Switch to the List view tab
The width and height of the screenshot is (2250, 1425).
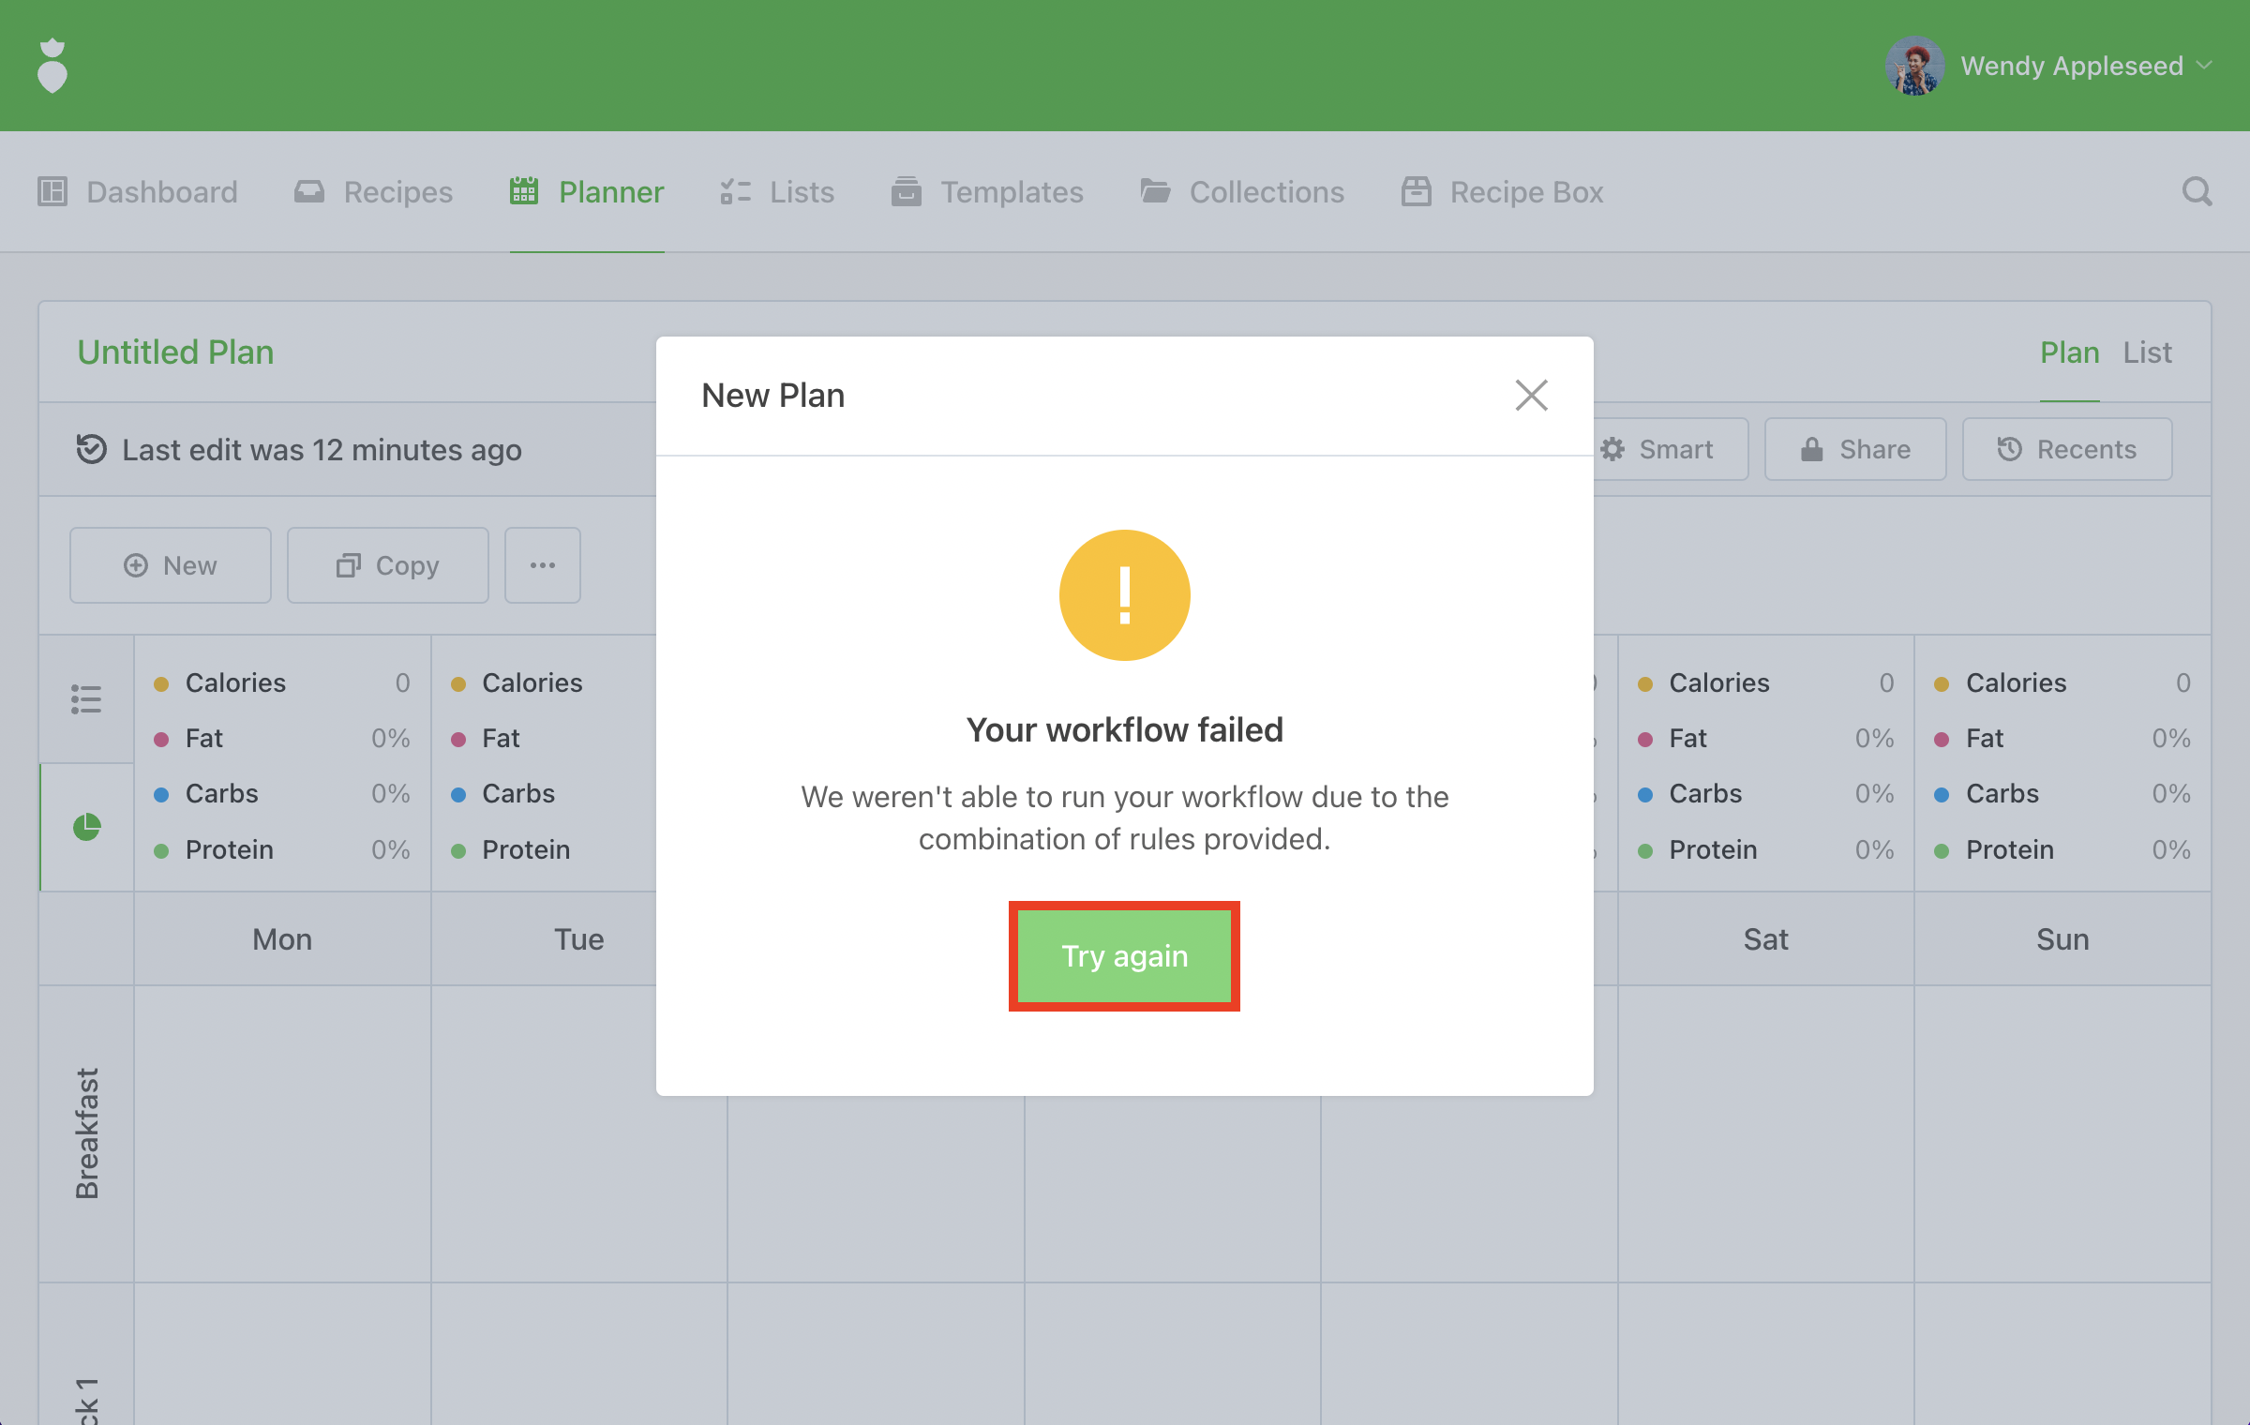point(2147,352)
